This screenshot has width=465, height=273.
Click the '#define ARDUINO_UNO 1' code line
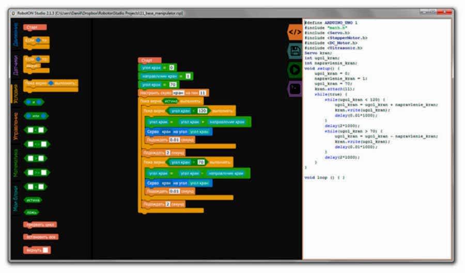pos(331,23)
